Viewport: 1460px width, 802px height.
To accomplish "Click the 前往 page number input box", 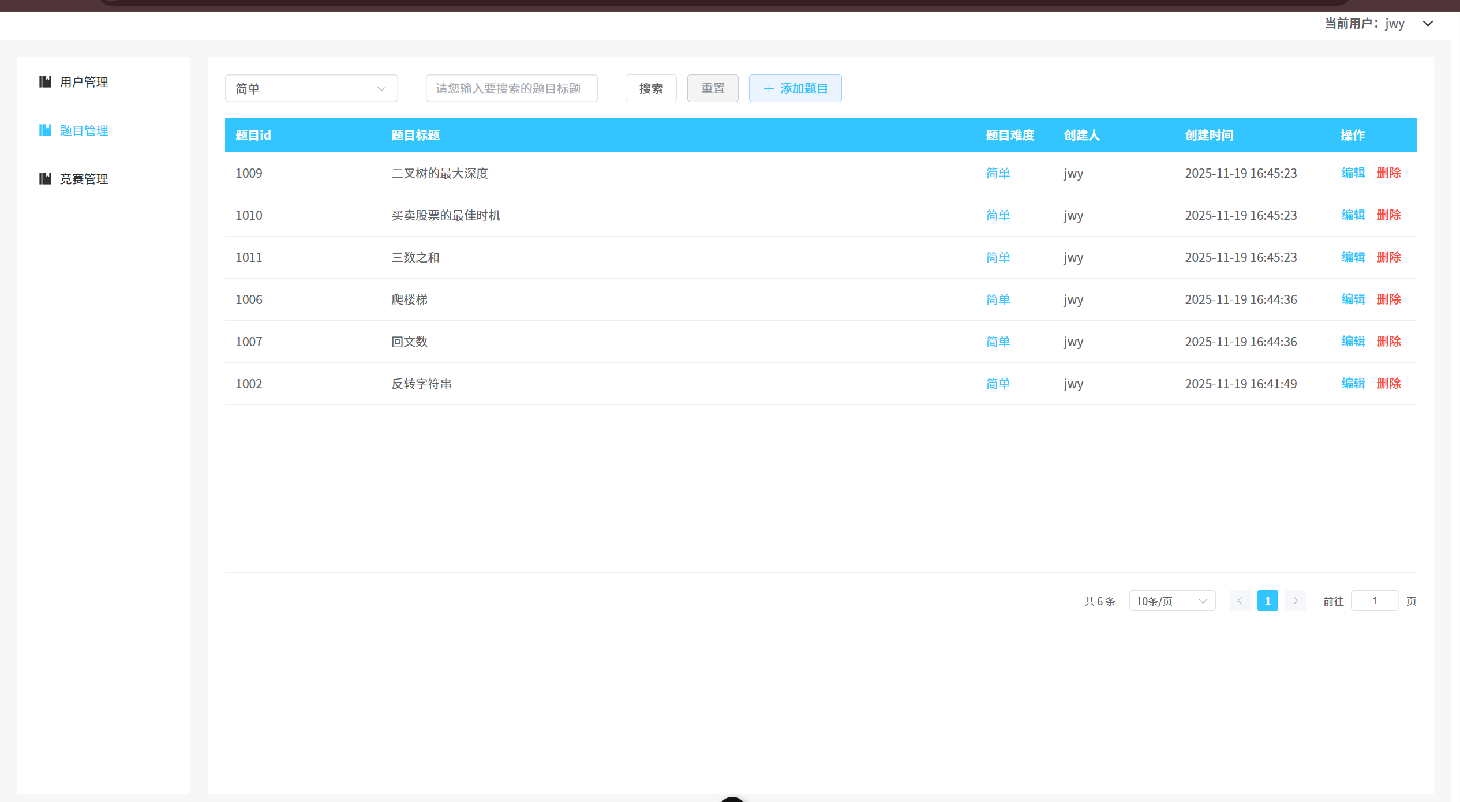I will 1375,601.
